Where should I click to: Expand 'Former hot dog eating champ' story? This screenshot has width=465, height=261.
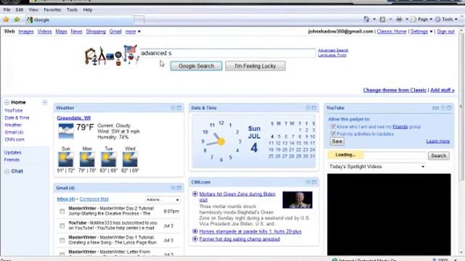[195, 239]
